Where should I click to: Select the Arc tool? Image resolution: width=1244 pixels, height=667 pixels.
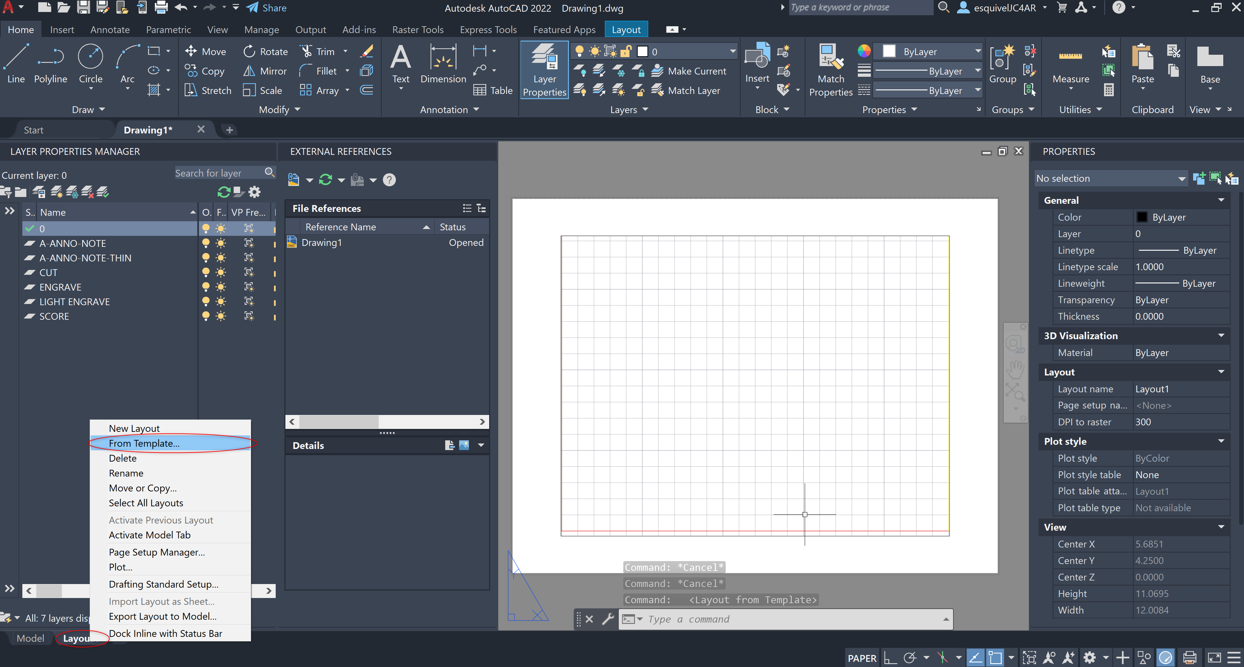coord(128,64)
